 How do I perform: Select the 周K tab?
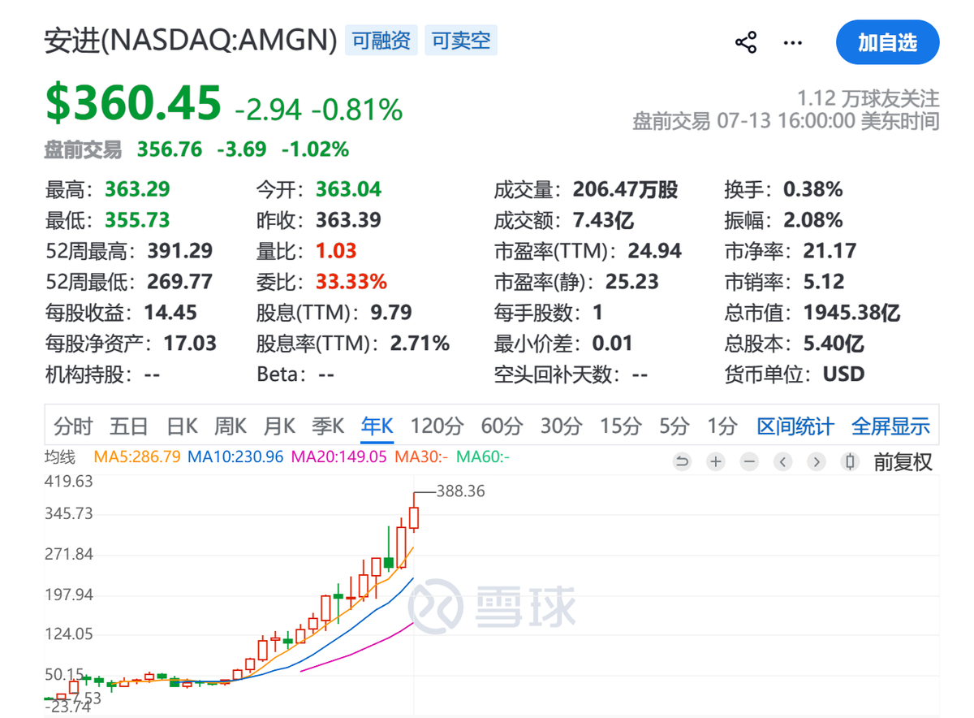pos(231,426)
